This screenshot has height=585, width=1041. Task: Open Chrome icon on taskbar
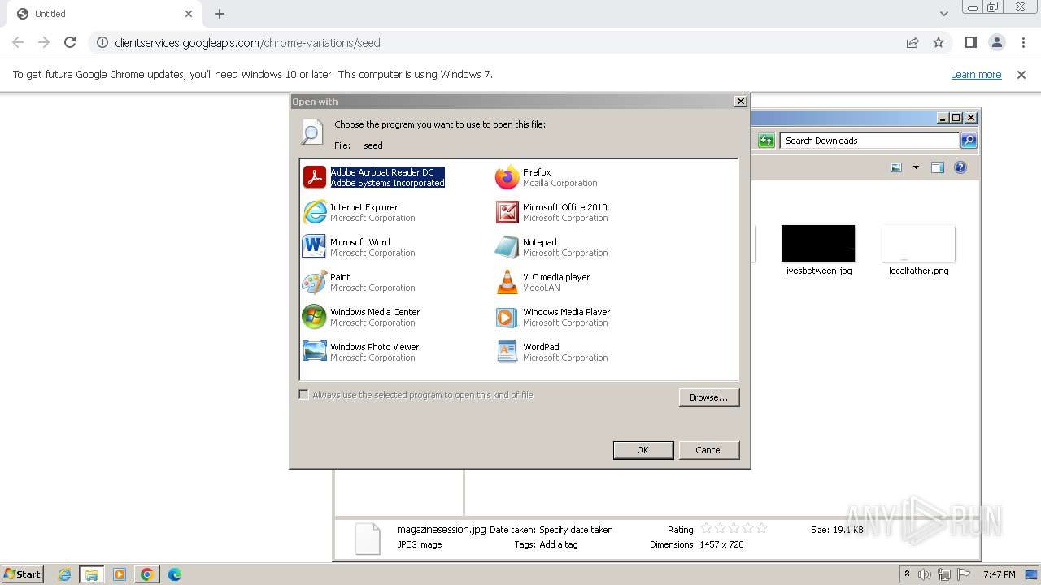pos(147,574)
